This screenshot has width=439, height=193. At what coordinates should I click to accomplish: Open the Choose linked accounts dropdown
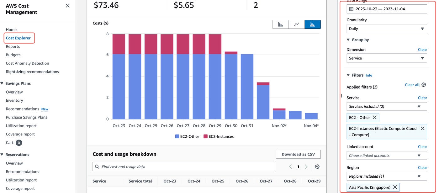click(x=387, y=155)
